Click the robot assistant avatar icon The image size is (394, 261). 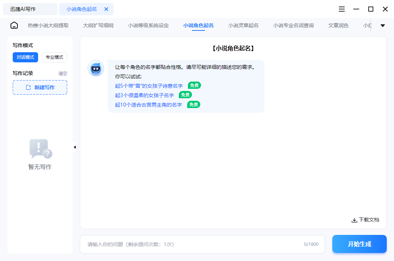[x=95, y=69]
